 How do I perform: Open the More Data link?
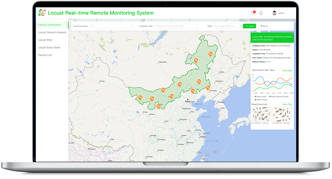tap(287, 70)
